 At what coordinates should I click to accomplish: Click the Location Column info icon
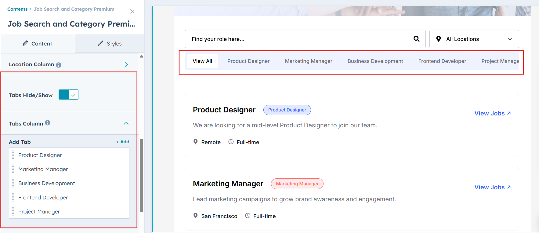click(x=59, y=65)
